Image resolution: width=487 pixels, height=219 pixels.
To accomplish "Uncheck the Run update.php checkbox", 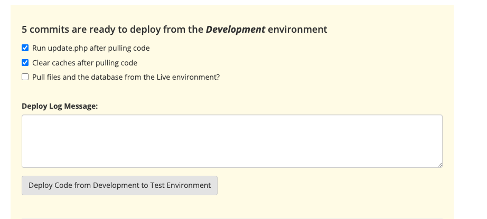I will click(x=25, y=48).
